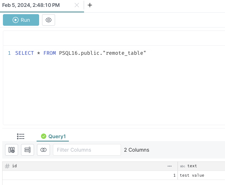Click the eye preview icon button

pos(49,20)
